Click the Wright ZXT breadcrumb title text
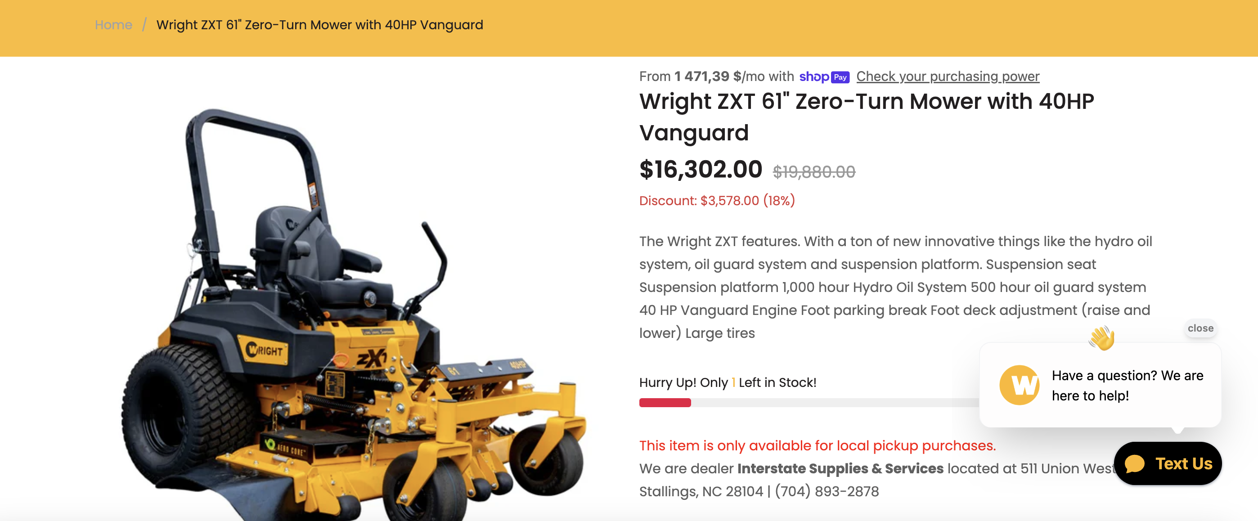The image size is (1258, 521). coord(319,25)
